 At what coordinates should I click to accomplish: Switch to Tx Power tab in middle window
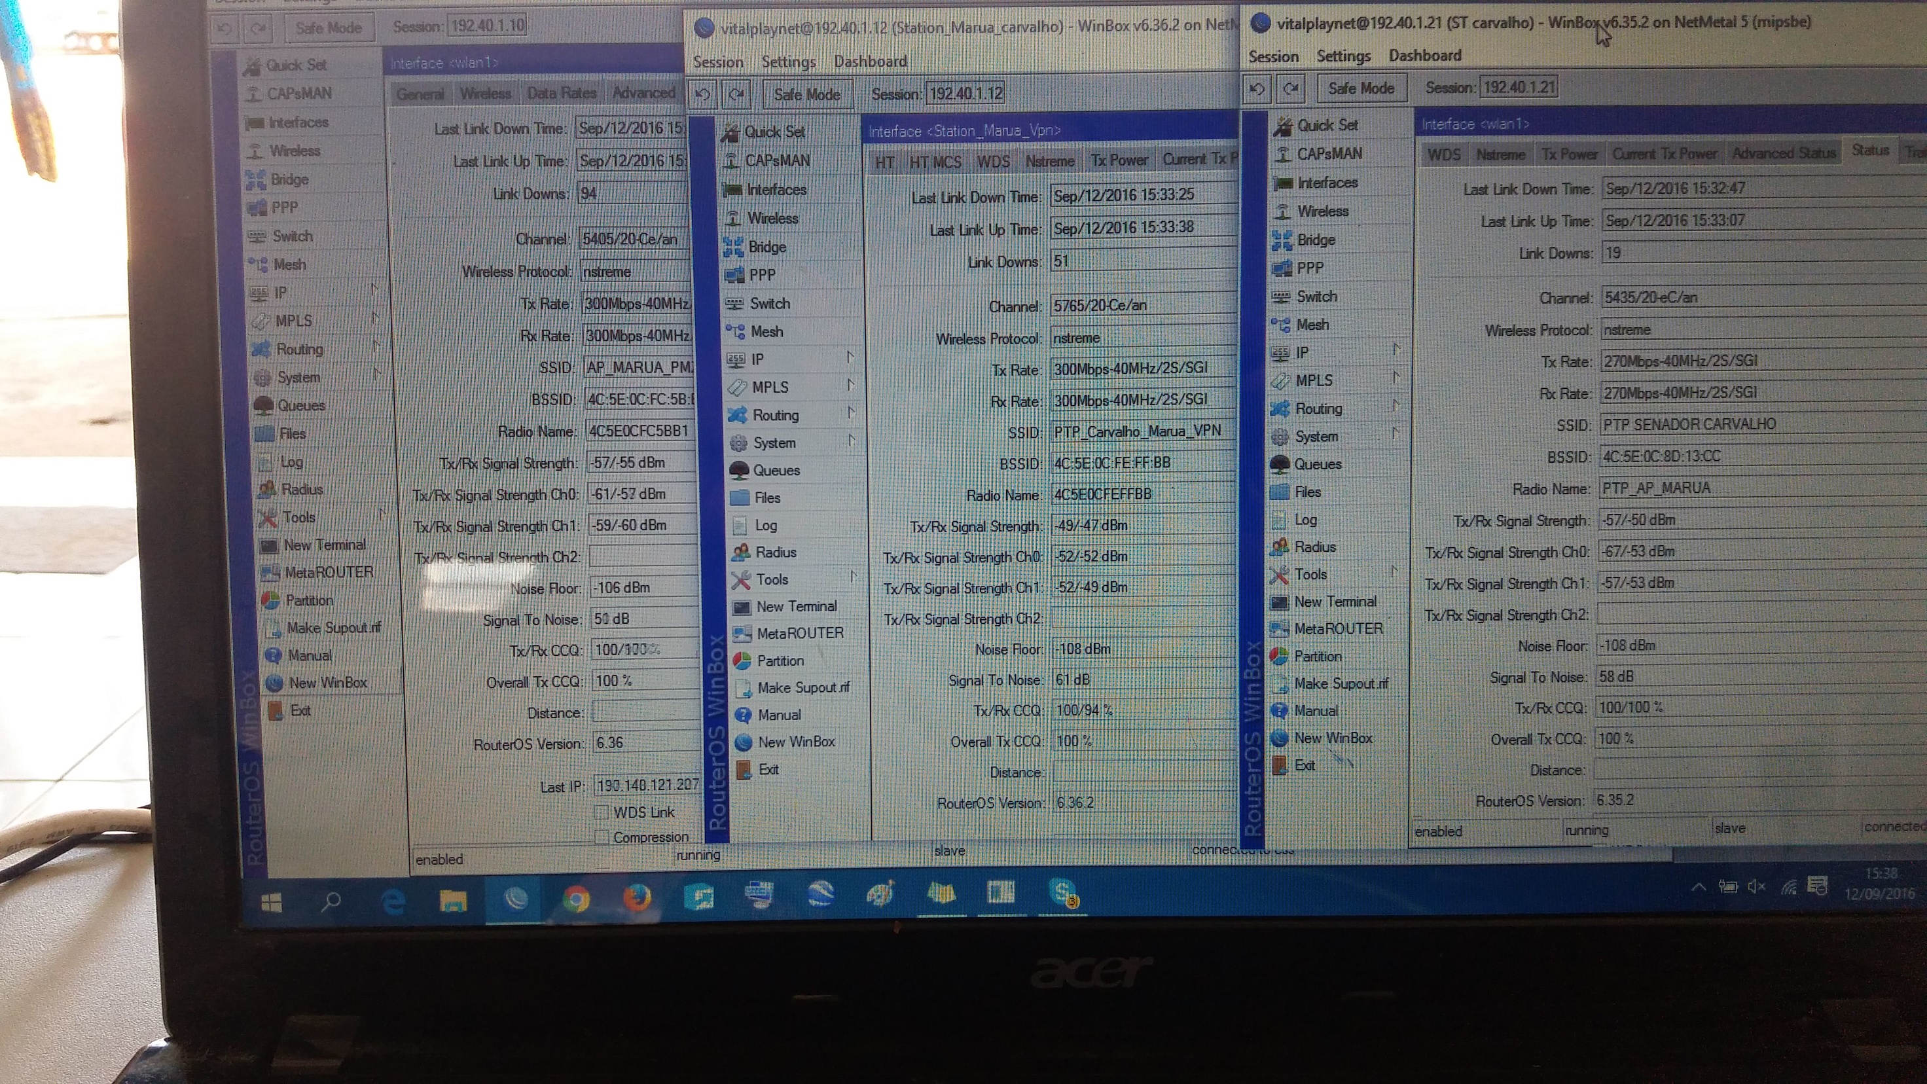(1119, 160)
